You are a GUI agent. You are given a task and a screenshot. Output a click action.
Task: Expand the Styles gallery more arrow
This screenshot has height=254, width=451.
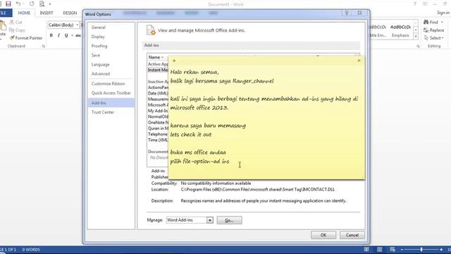point(416,37)
